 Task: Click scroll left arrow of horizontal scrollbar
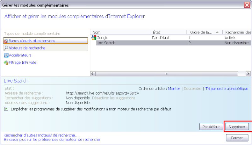pos(93,74)
